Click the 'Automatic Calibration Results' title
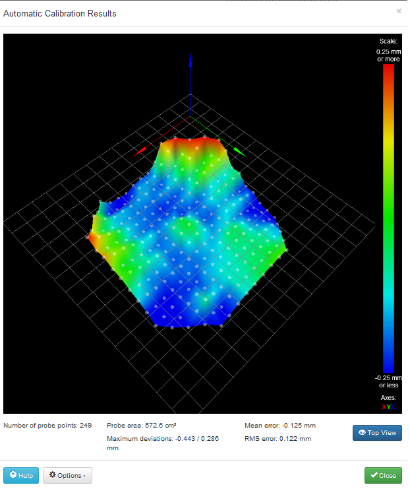 60,13
